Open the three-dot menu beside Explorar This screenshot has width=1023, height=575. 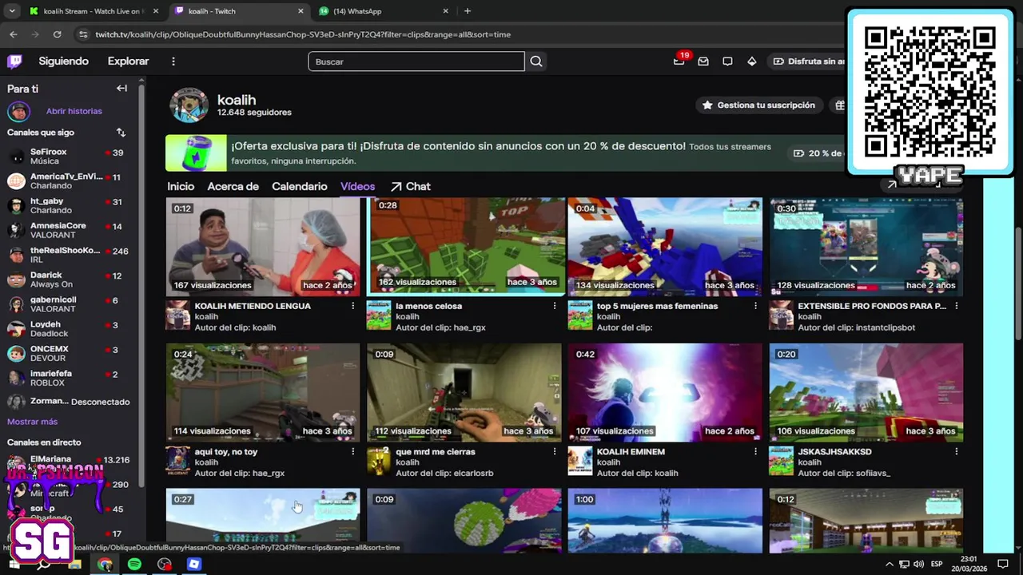click(x=173, y=61)
